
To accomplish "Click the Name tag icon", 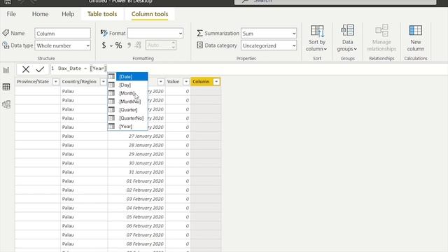I will click(6, 33).
